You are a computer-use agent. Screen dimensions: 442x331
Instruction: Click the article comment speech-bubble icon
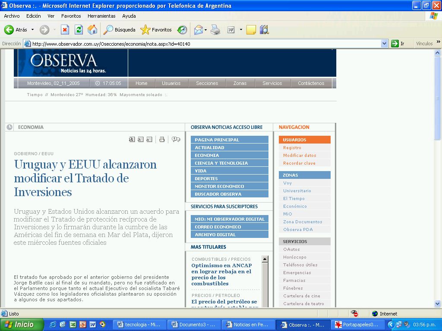click(176, 139)
